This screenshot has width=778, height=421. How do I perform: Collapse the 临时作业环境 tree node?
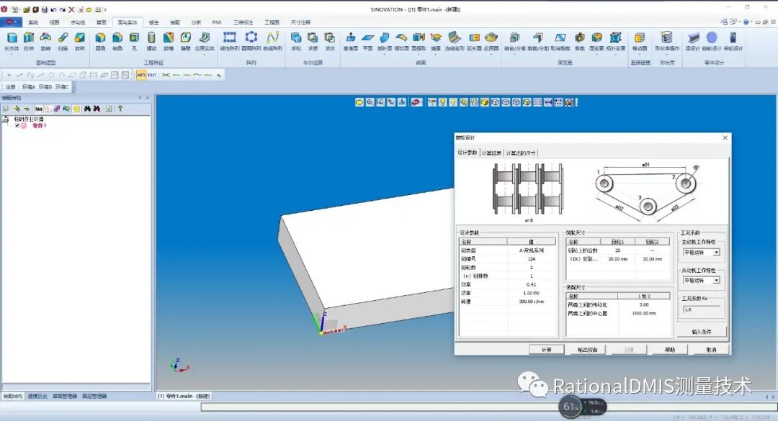pyautogui.click(x=6, y=119)
